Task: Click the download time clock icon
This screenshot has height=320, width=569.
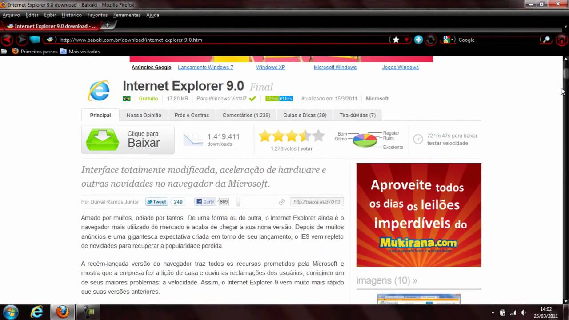Action: (x=418, y=139)
